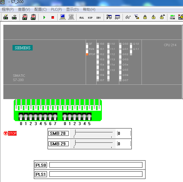Toggle input switch 0 of the first group
The width and height of the screenshot is (183, 182).
[21, 117]
